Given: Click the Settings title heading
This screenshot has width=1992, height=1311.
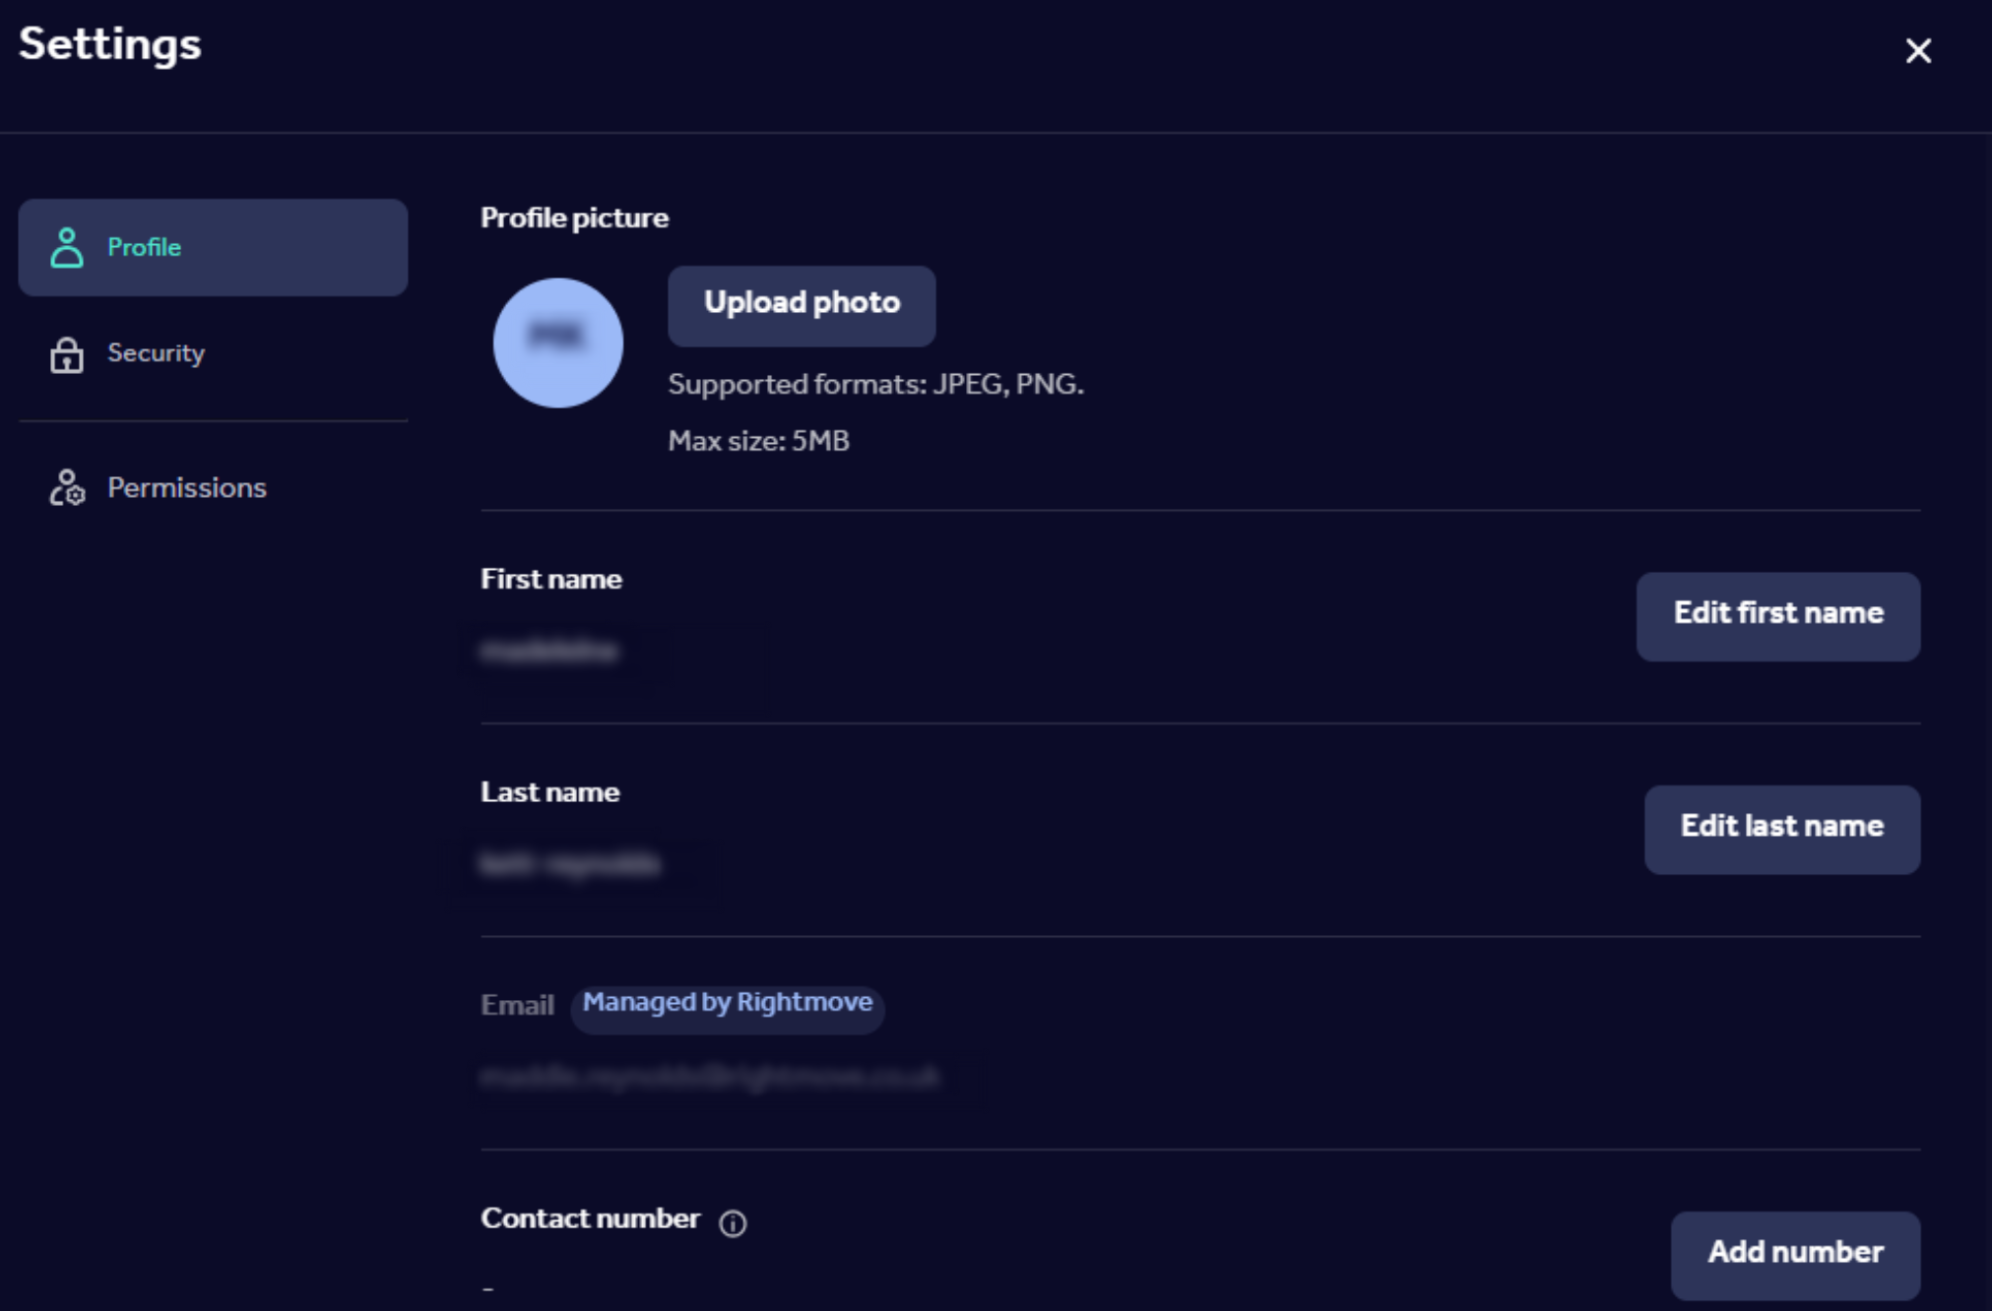Looking at the screenshot, I should click(x=110, y=45).
